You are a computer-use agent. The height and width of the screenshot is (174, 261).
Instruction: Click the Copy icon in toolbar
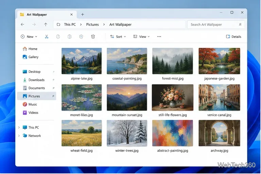pyautogui.click(x=58, y=37)
